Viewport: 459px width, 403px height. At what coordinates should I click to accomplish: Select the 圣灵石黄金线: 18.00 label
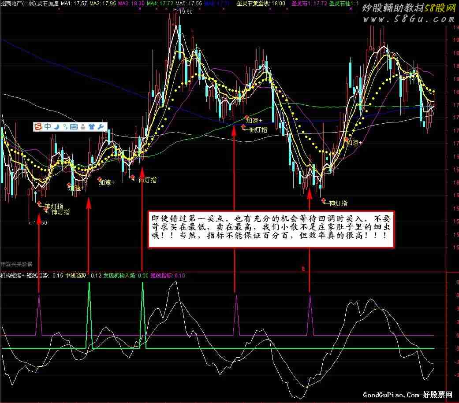click(261, 4)
